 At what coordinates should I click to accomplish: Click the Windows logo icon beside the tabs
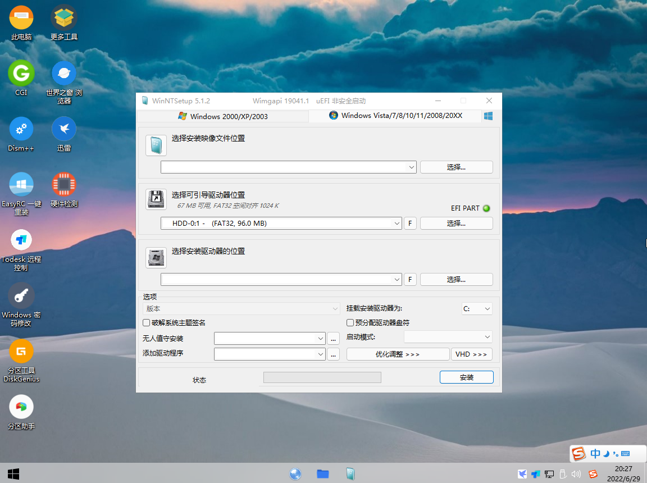click(488, 116)
